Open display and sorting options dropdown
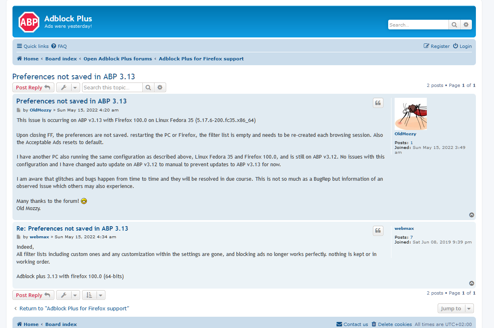Image resolution: width=494 pixels, height=328 pixels. coord(94,295)
